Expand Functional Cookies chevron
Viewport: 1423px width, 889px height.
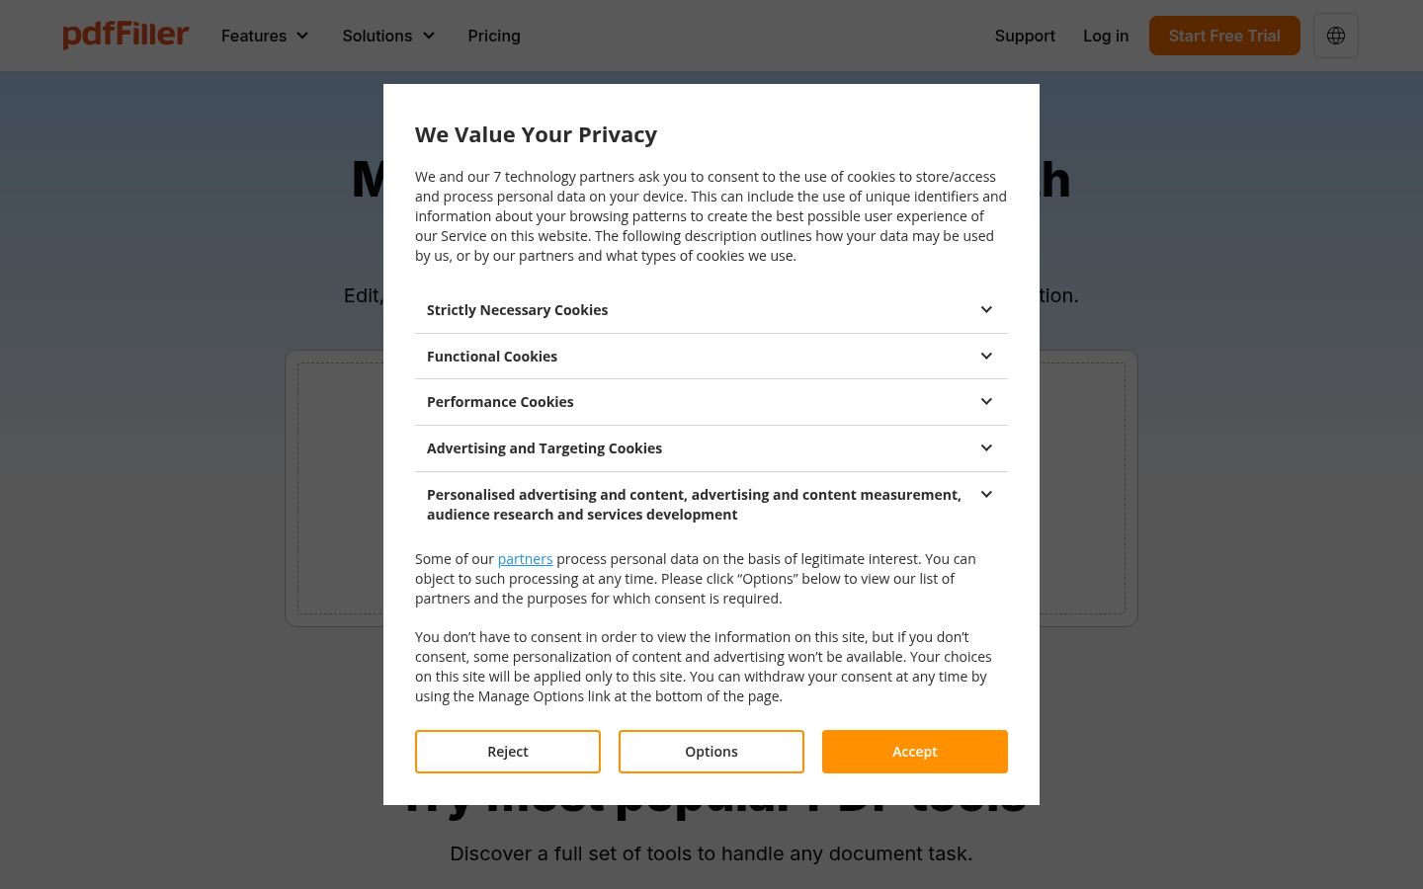pyautogui.click(x=986, y=357)
